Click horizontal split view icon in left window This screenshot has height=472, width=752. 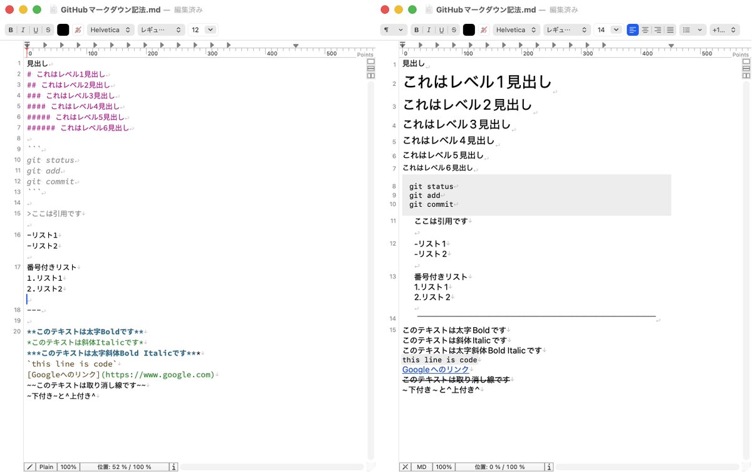(x=370, y=68)
